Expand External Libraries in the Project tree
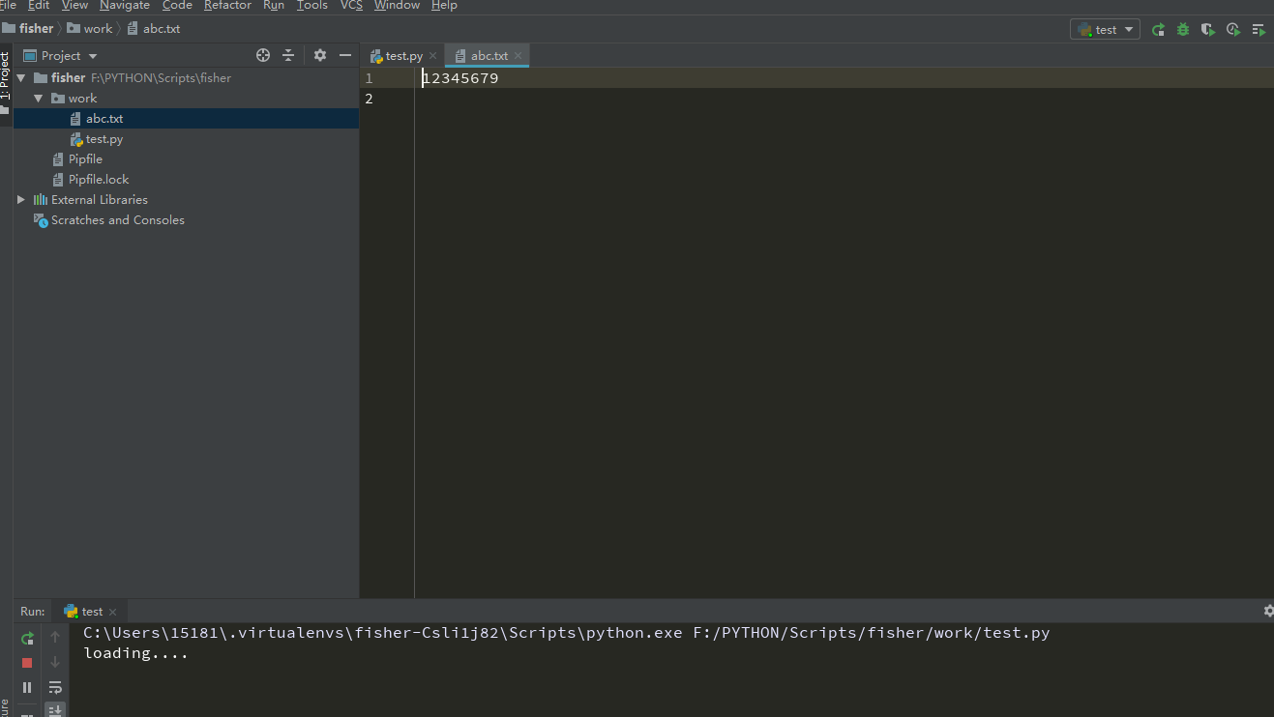 pyautogui.click(x=21, y=199)
